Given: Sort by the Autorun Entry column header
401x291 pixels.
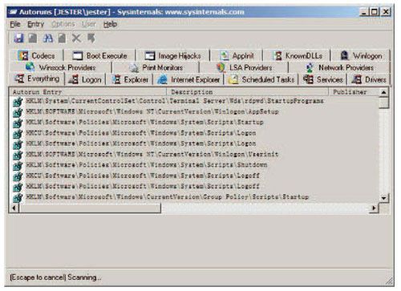Looking at the screenshot, I should click(x=88, y=92).
